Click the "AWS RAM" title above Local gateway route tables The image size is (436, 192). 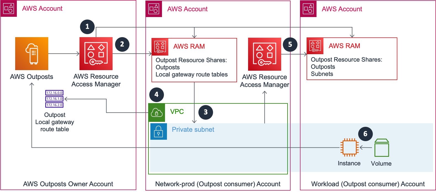189,46
